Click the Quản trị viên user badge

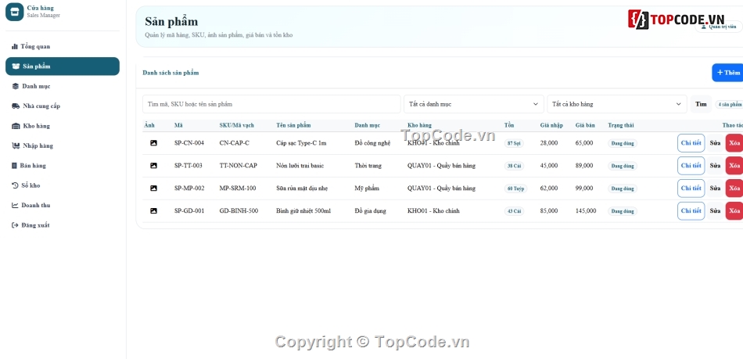(x=719, y=27)
